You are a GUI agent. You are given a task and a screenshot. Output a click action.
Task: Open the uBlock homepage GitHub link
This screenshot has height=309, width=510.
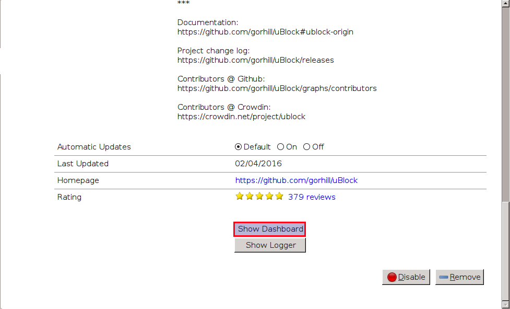pyautogui.click(x=296, y=180)
